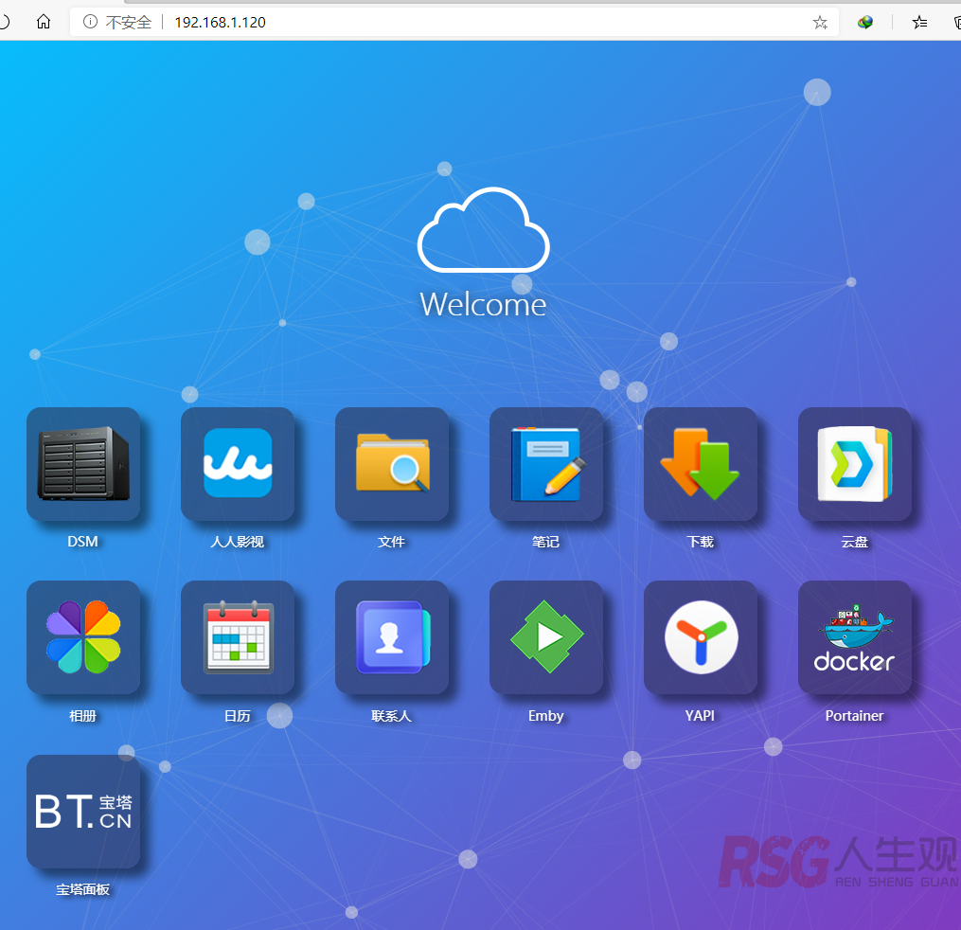The image size is (961, 930).
Task: Click the browser reload button
Action: click(x=4, y=22)
